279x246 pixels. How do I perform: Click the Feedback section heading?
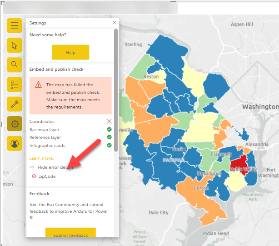coord(40,193)
